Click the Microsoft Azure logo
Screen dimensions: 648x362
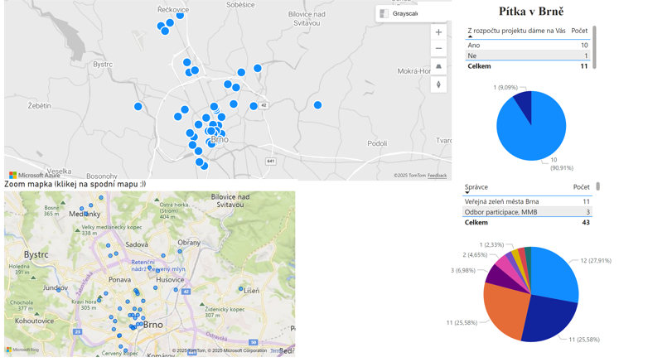click(x=35, y=176)
